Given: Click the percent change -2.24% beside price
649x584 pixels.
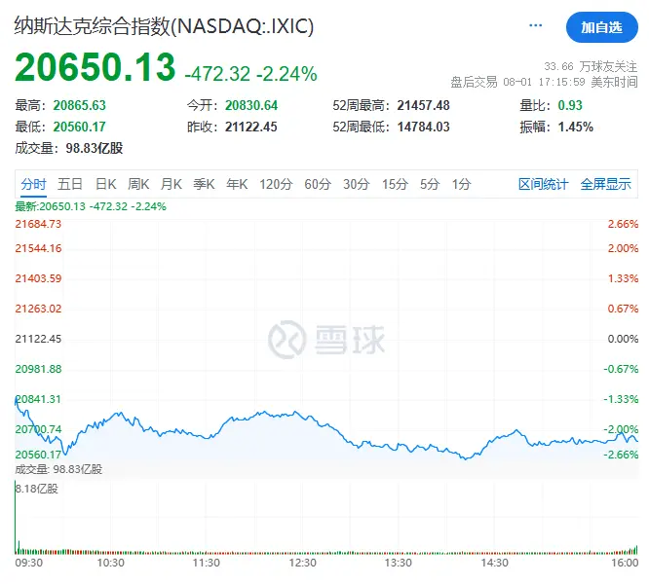Looking at the screenshot, I should [x=286, y=74].
